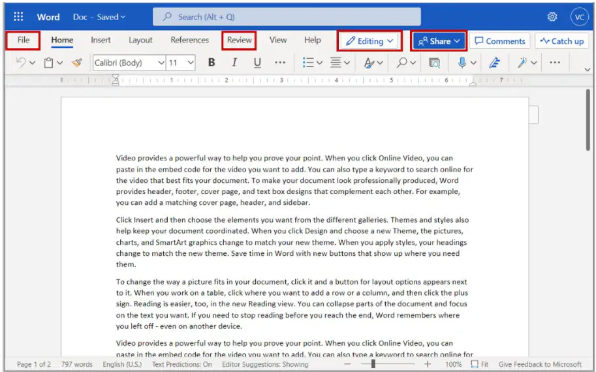Screen dimensions: 596x372
Task: Click the Word app name
Action: click(48, 17)
